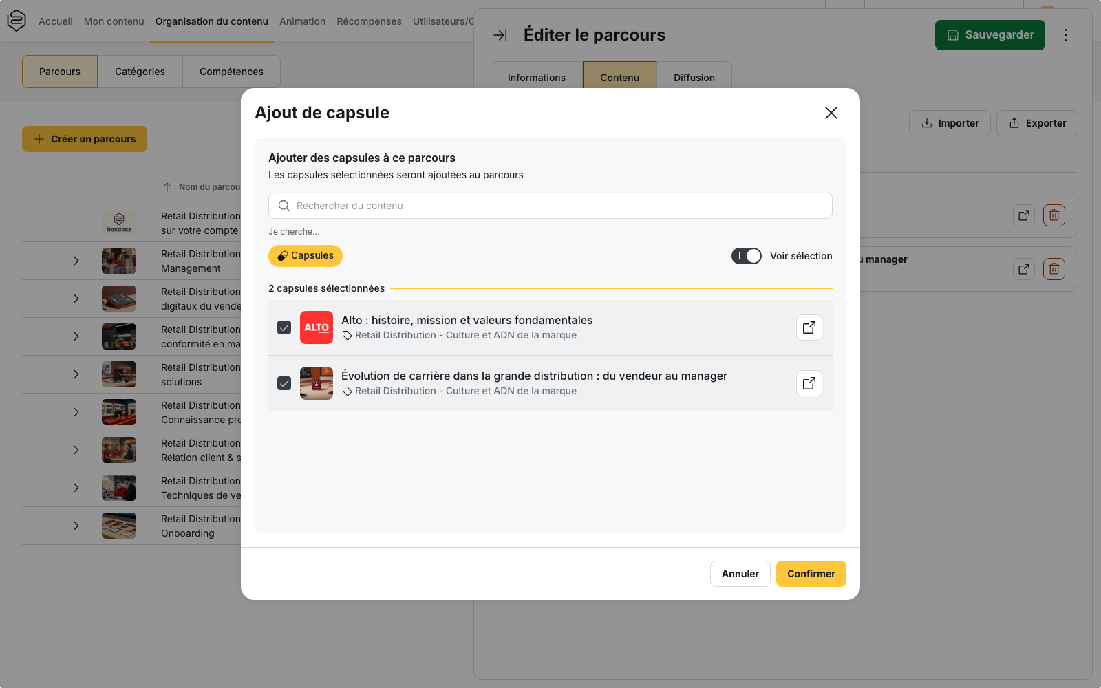Image resolution: width=1101 pixels, height=688 pixels.
Task: Open manager capsule external link icon
Action: coord(1024,269)
